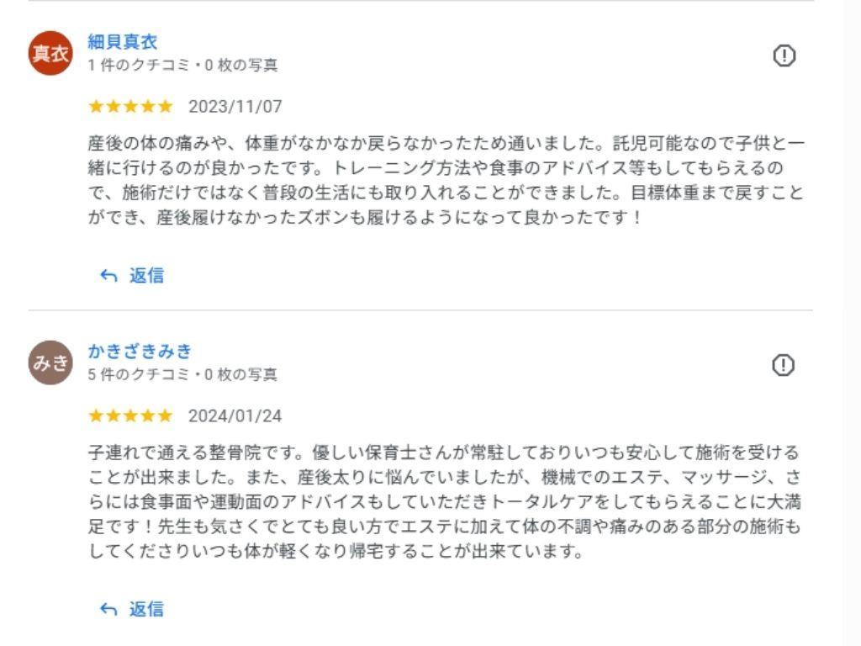The image size is (861, 646).
Task: Click the first star of 細貝真衣's rating
Action: pos(96,106)
